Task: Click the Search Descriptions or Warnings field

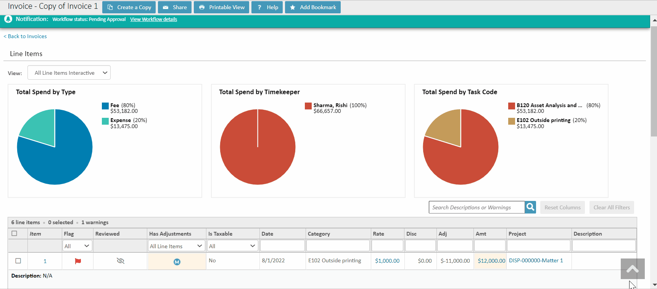Action: click(477, 207)
